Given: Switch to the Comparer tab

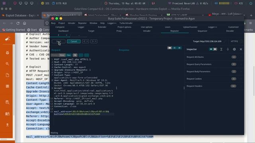Looking at the screenshot, I should coord(60,27).
